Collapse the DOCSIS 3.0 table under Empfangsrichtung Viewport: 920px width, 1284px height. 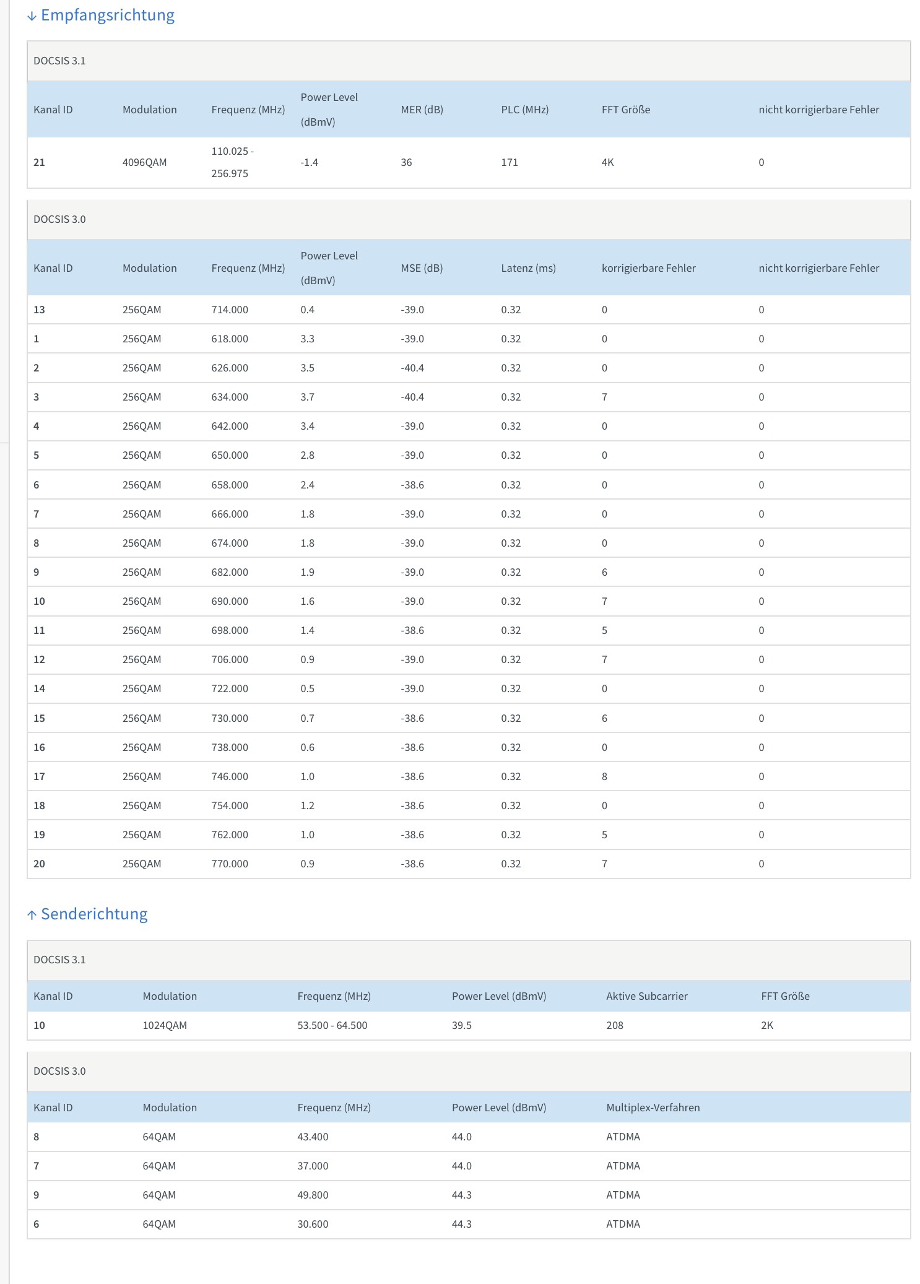59,219
